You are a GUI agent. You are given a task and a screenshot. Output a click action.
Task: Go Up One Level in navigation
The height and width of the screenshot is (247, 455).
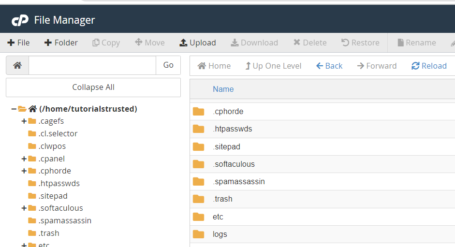pyautogui.click(x=273, y=66)
